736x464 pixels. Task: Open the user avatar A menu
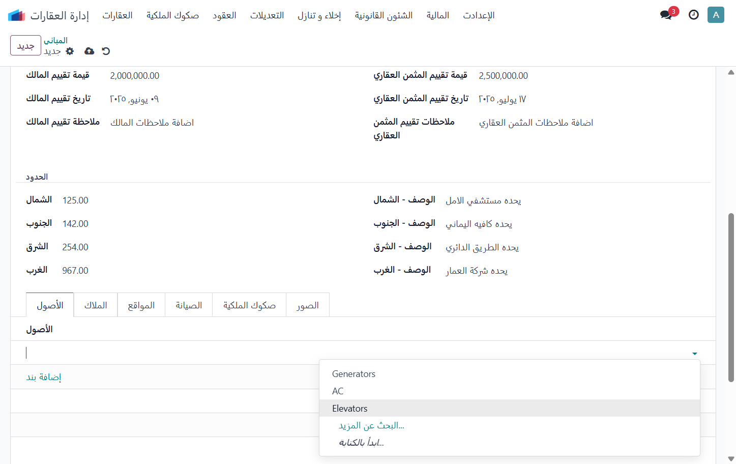click(x=716, y=15)
